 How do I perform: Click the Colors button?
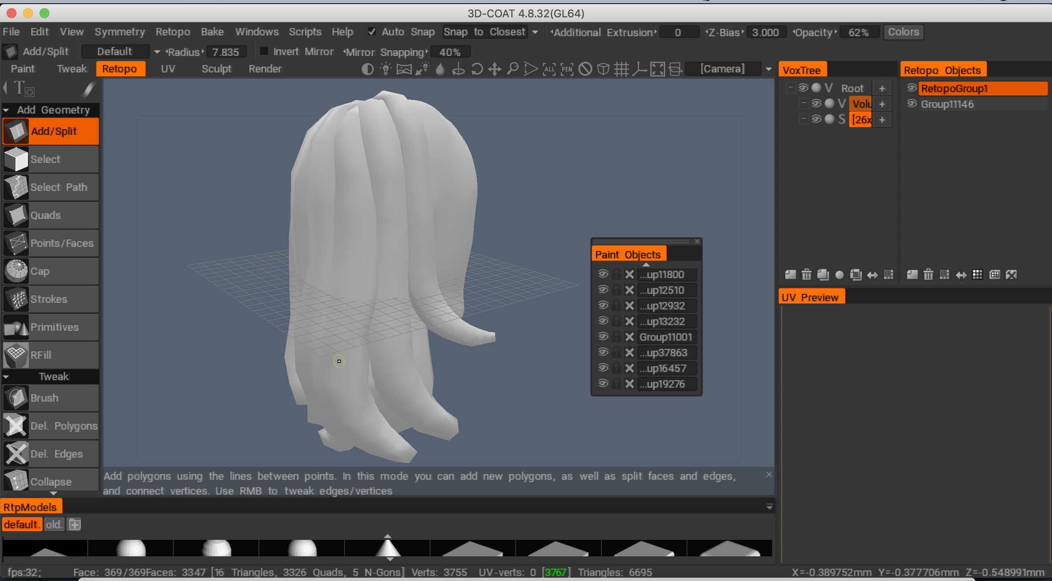(x=903, y=32)
